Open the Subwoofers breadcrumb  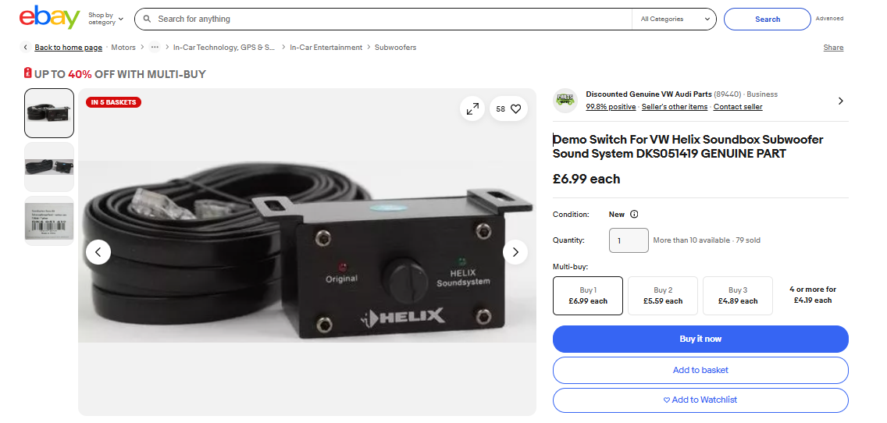[395, 48]
